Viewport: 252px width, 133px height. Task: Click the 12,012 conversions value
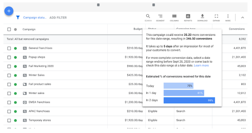242,93
